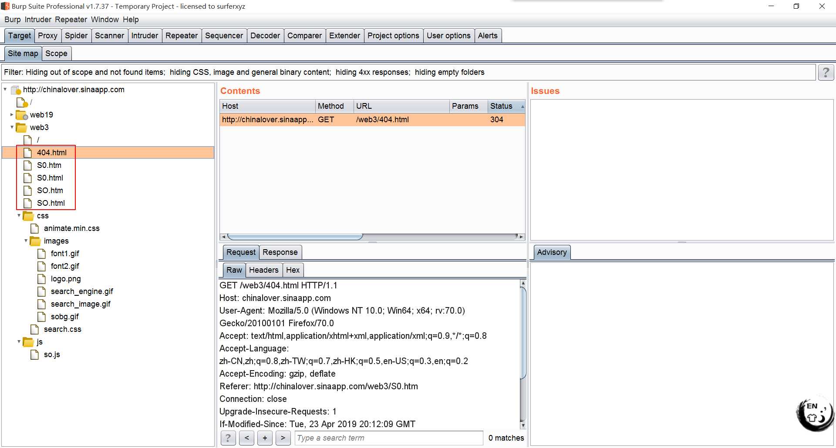The width and height of the screenshot is (836, 448).
Task: Open the Hex view tab
Action: [293, 270]
